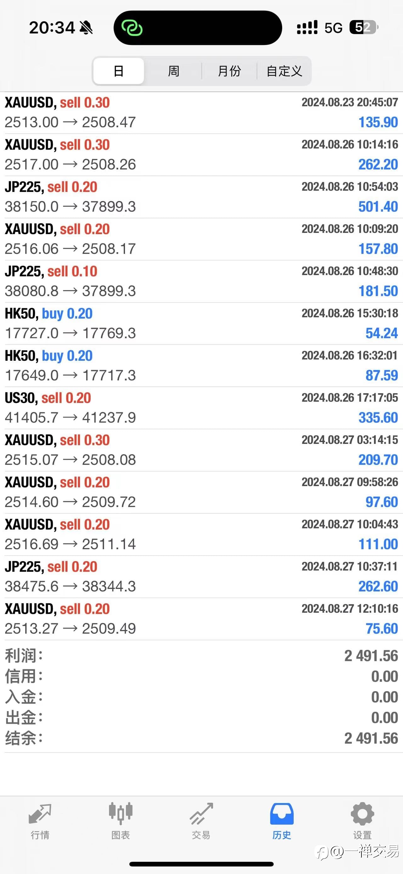Tap the 信用 credit row value
Screen dimensions: 403x874
tap(385, 676)
